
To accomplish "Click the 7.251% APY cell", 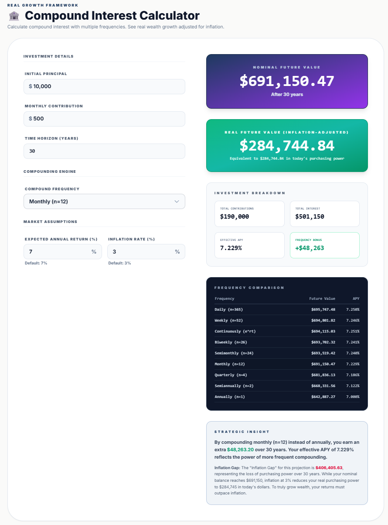I will click(353, 331).
